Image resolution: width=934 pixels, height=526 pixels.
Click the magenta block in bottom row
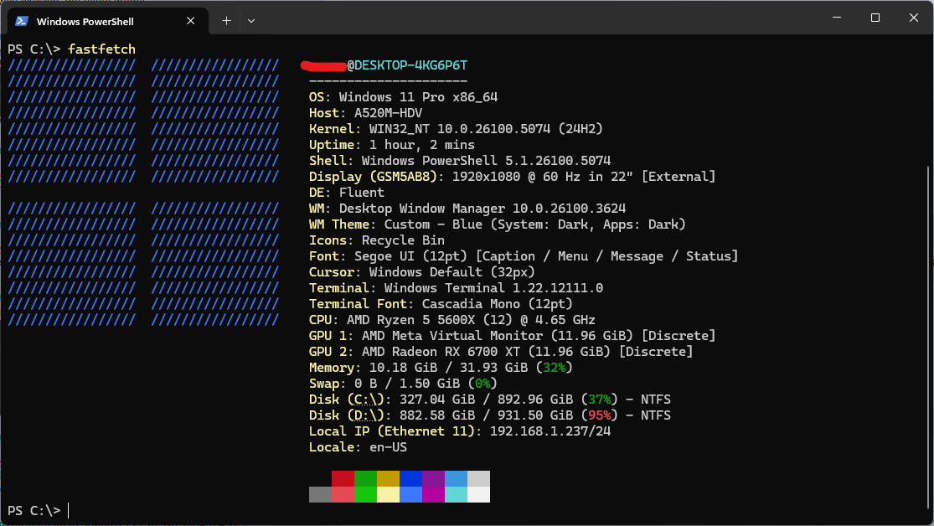[x=434, y=494]
